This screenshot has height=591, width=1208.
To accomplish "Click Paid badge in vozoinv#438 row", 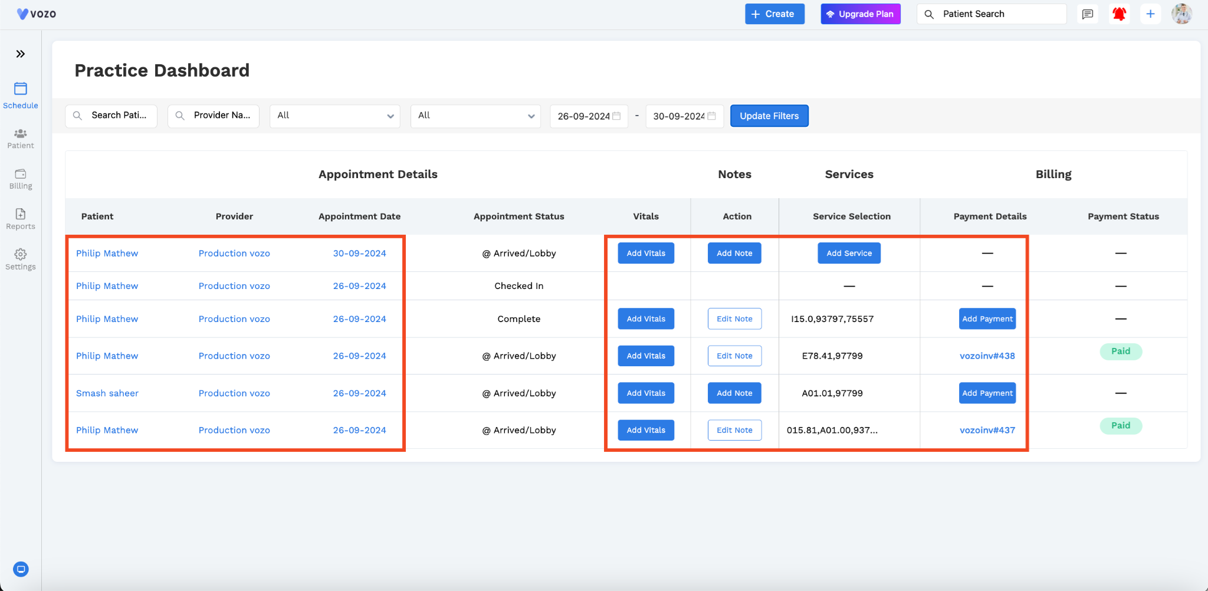I will point(1121,352).
